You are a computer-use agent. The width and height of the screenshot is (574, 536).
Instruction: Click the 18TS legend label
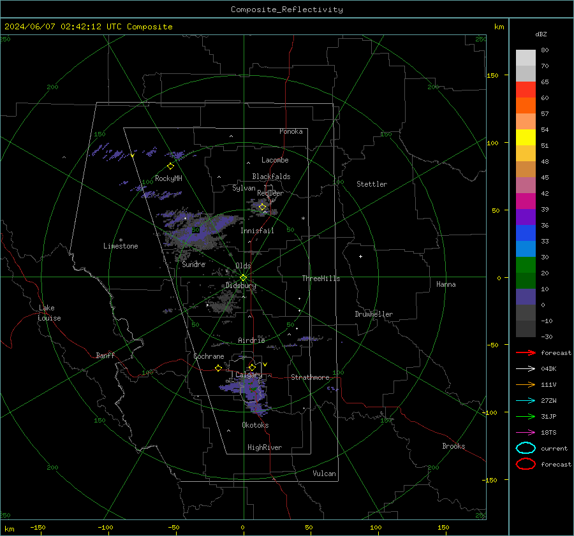[x=548, y=433]
